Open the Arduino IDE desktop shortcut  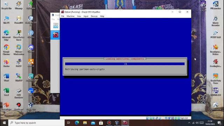[31, 77]
